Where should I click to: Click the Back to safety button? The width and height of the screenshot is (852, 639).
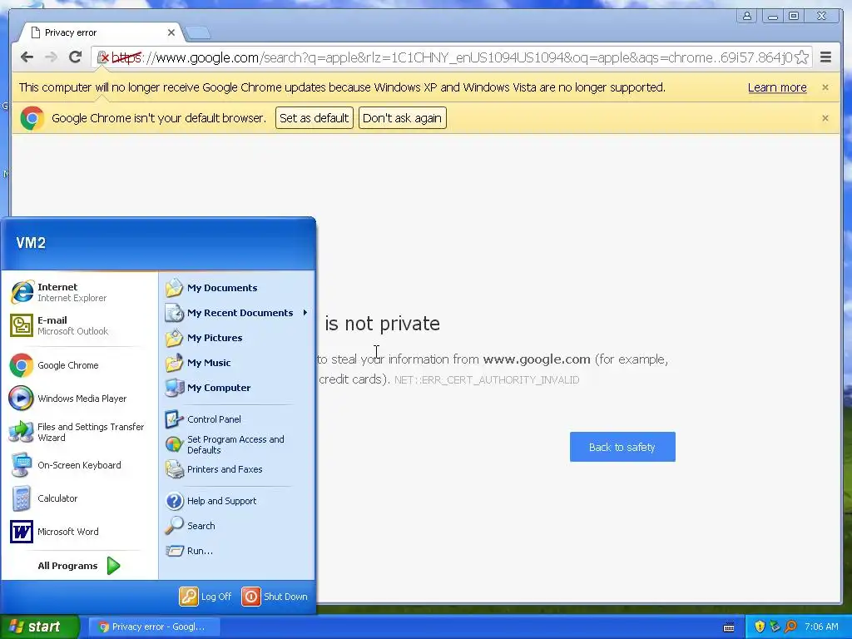pos(622,447)
